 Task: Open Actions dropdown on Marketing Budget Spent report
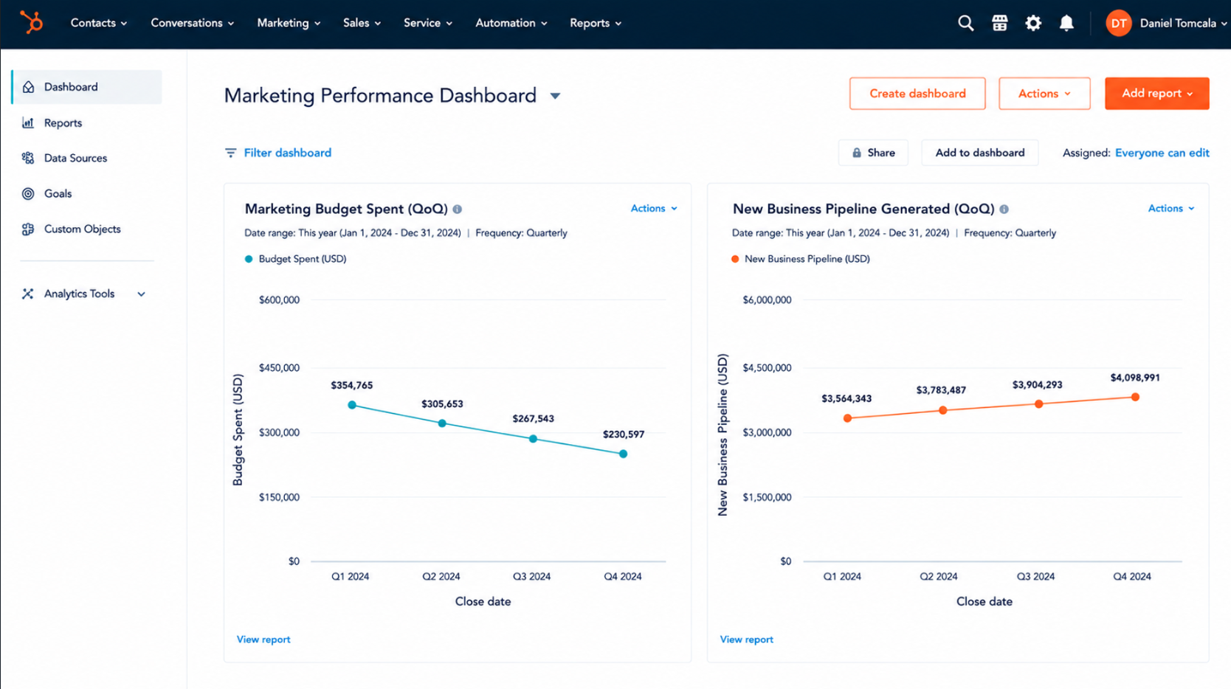(x=654, y=209)
